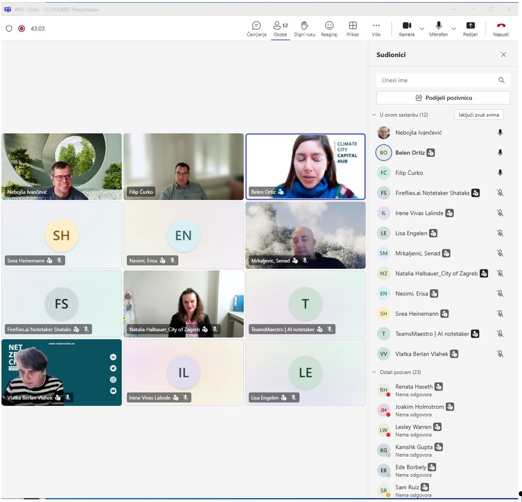The image size is (522, 502).
Task: Click the Digni ruku raise hand icon
Action: [304, 26]
